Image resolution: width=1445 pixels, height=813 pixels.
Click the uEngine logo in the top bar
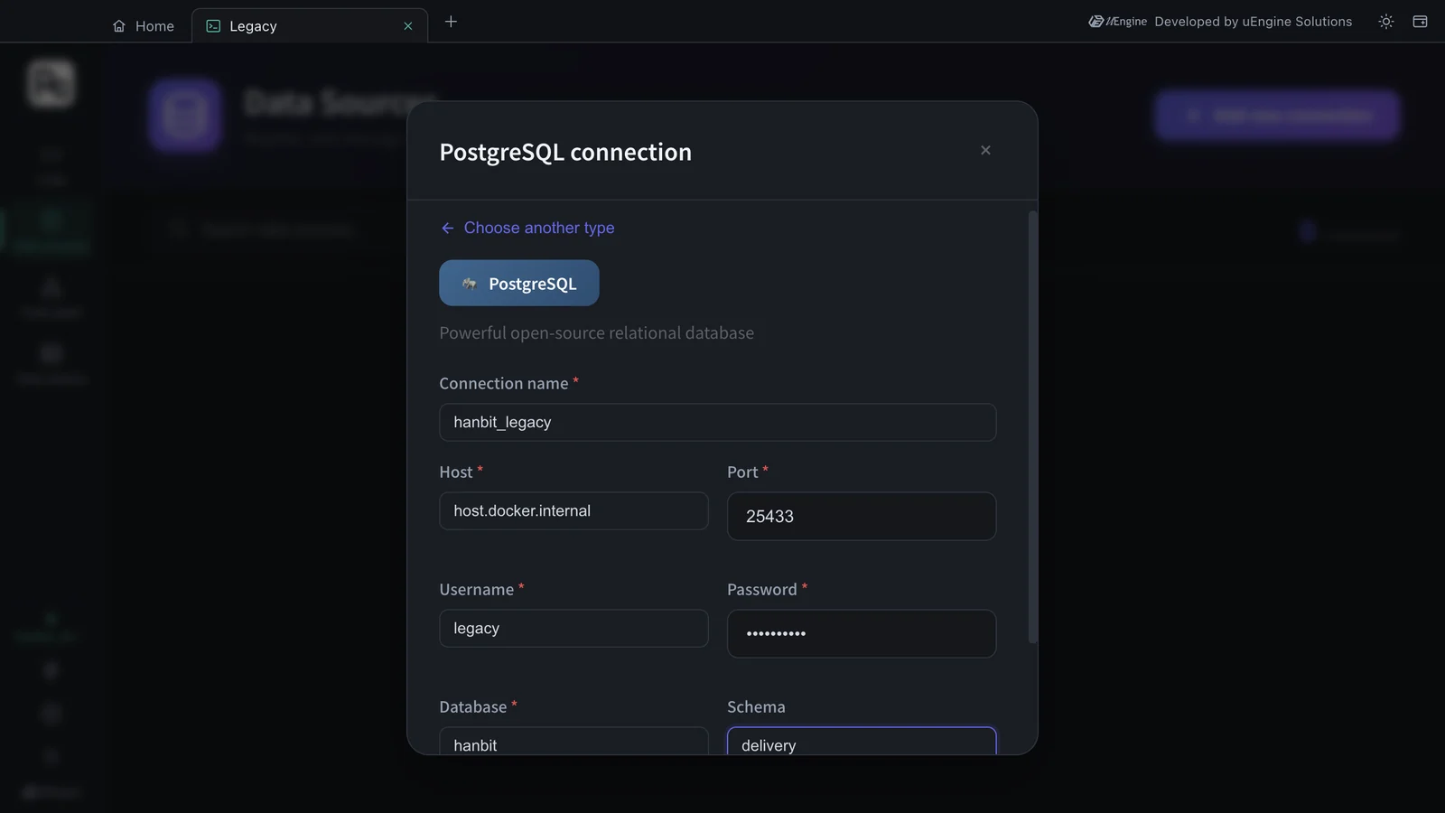click(x=1117, y=22)
